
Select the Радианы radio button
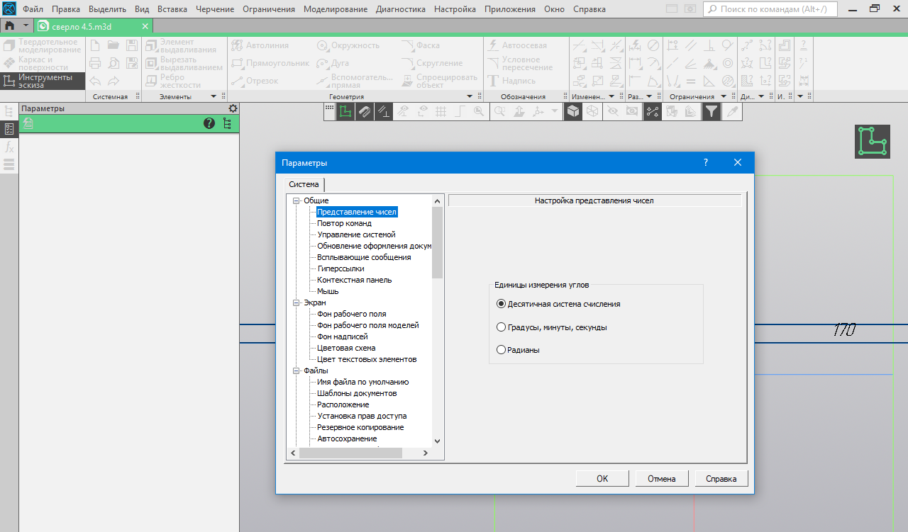click(502, 350)
